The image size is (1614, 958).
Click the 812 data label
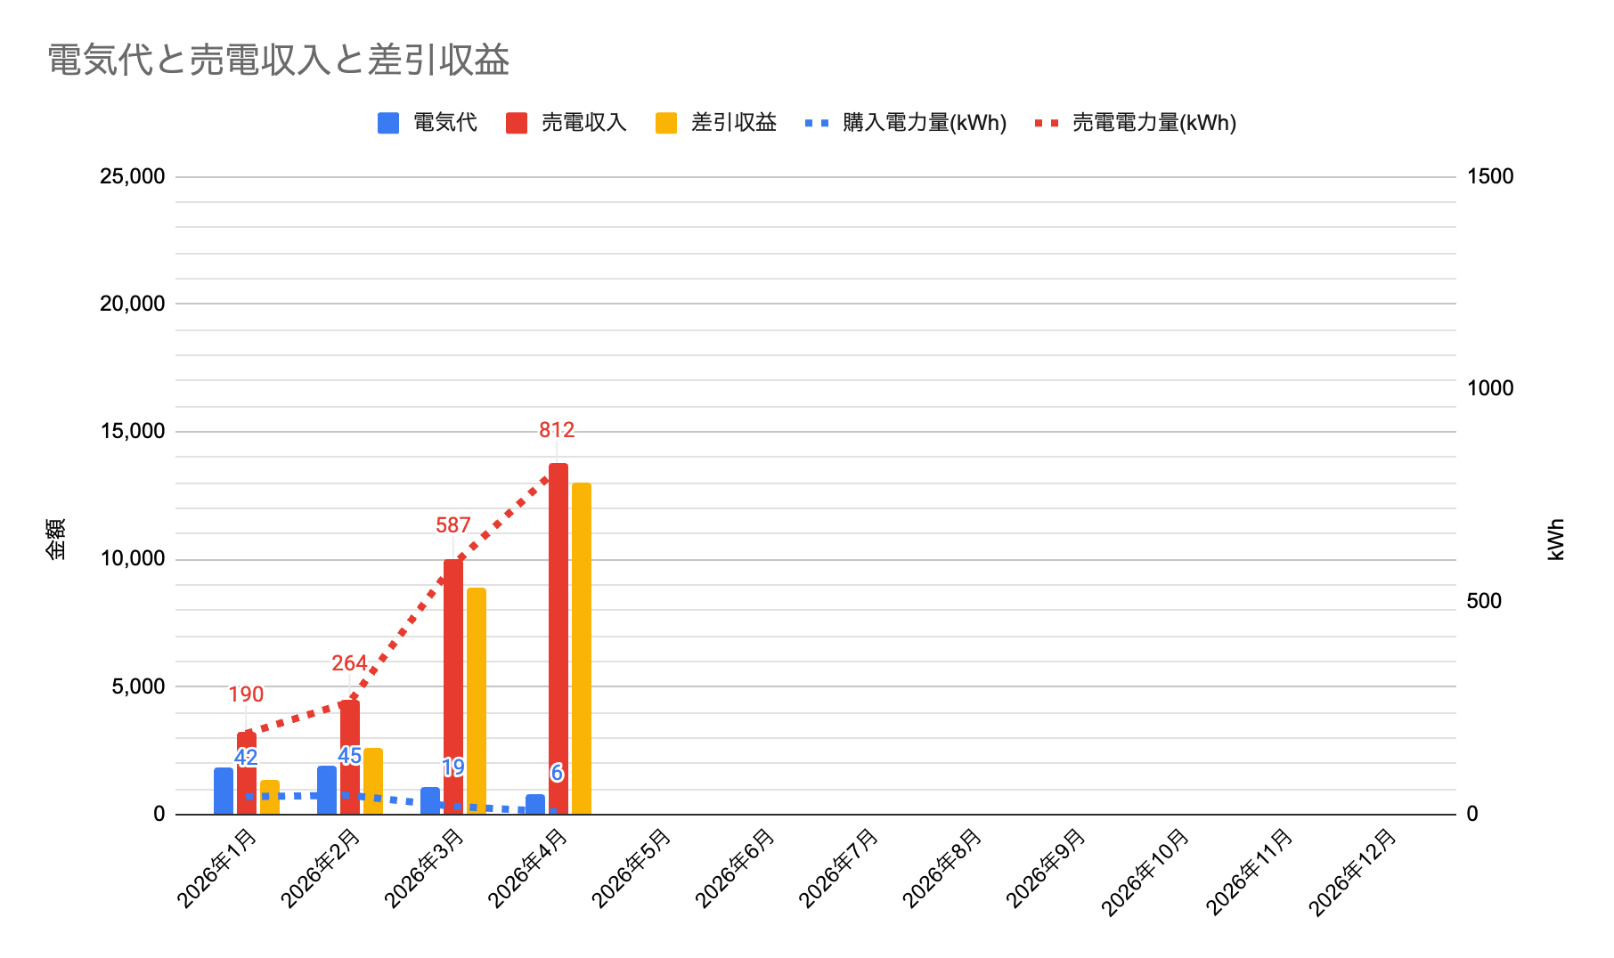tap(557, 431)
